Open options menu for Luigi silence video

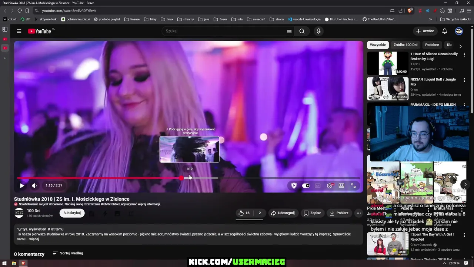tap(464, 55)
